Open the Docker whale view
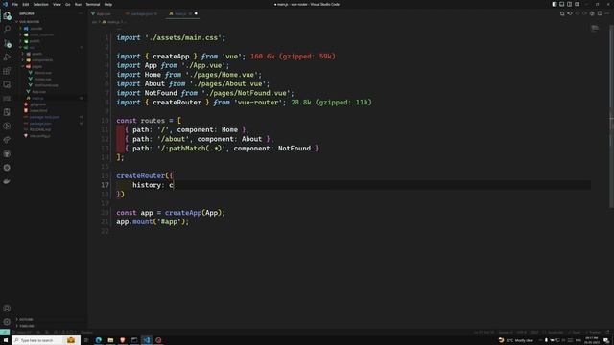This screenshot has width=614, height=345. pyautogui.click(x=7, y=181)
